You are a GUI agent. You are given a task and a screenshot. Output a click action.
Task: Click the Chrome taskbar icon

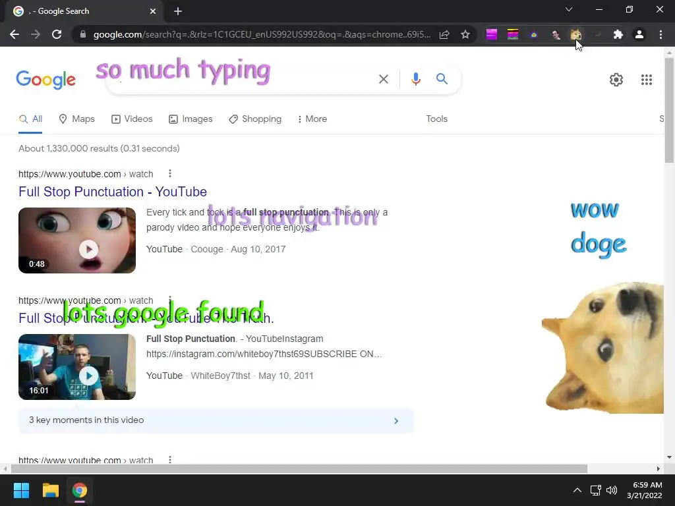(x=80, y=490)
